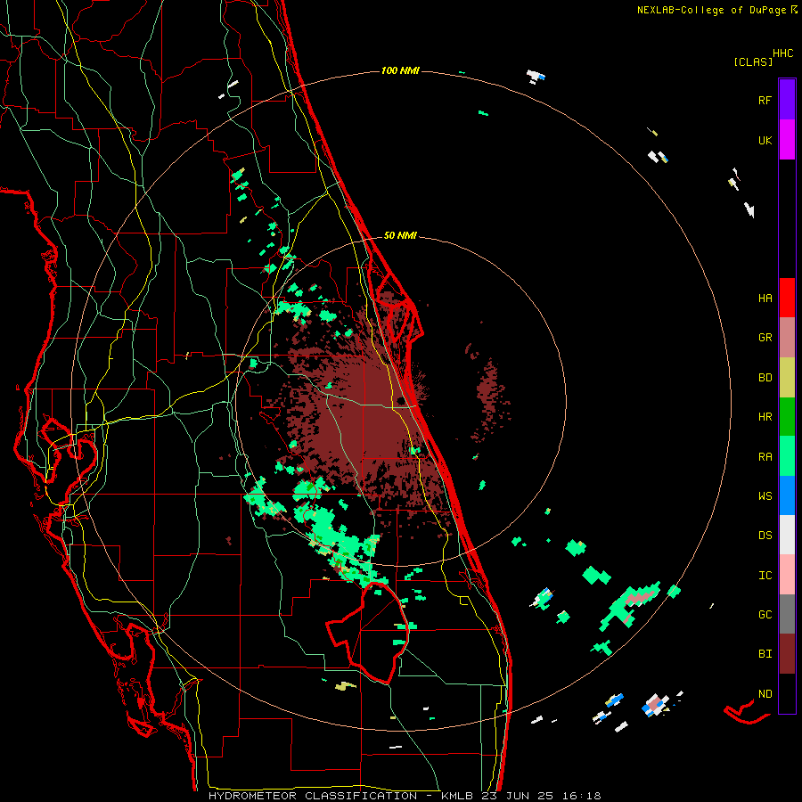802x802 pixels.
Task: Click the 'HHC' product label
Action: (782, 53)
